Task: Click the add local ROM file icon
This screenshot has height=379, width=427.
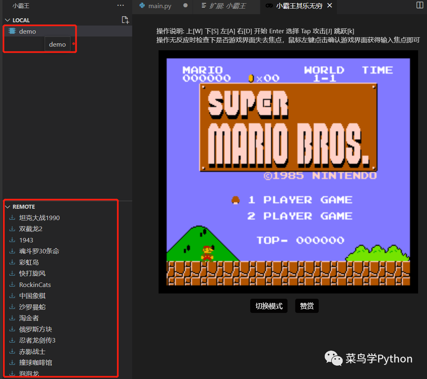Action: 125,20
